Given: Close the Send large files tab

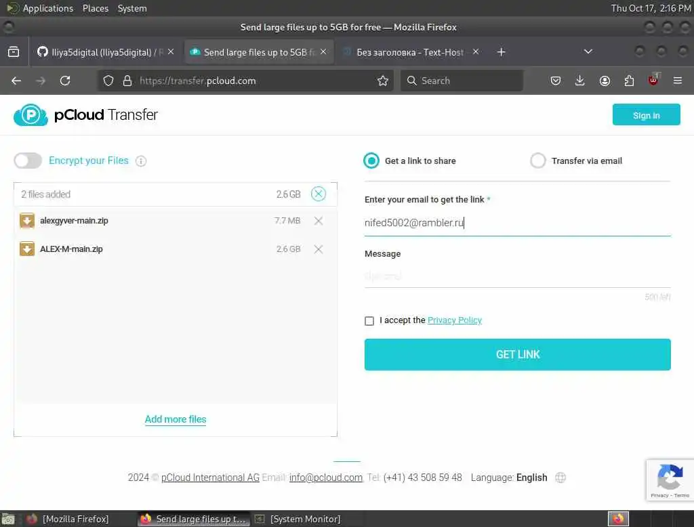Looking at the screenshot, I should [323, 51].
